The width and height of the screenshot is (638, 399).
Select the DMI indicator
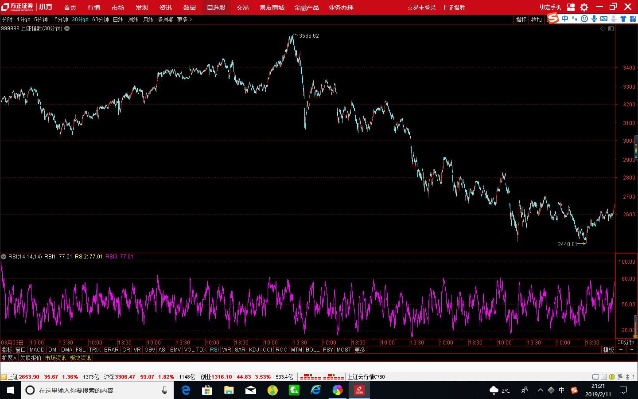click(x=53, y=350)
